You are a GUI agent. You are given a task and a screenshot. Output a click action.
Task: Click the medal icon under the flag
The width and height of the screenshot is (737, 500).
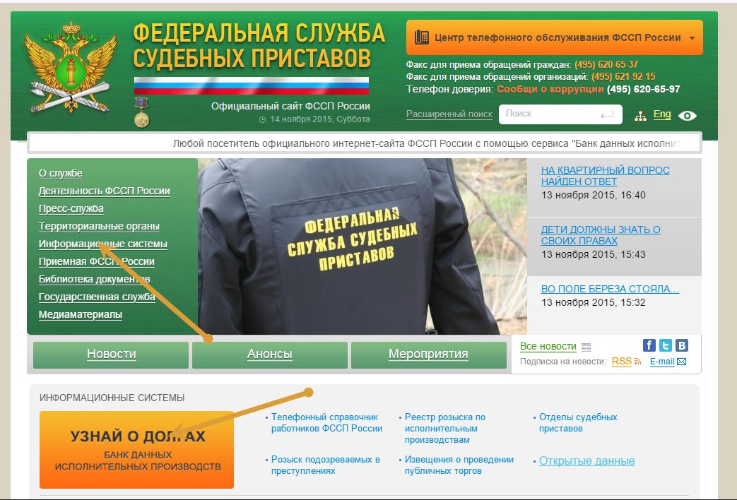[x=141, y=112]
